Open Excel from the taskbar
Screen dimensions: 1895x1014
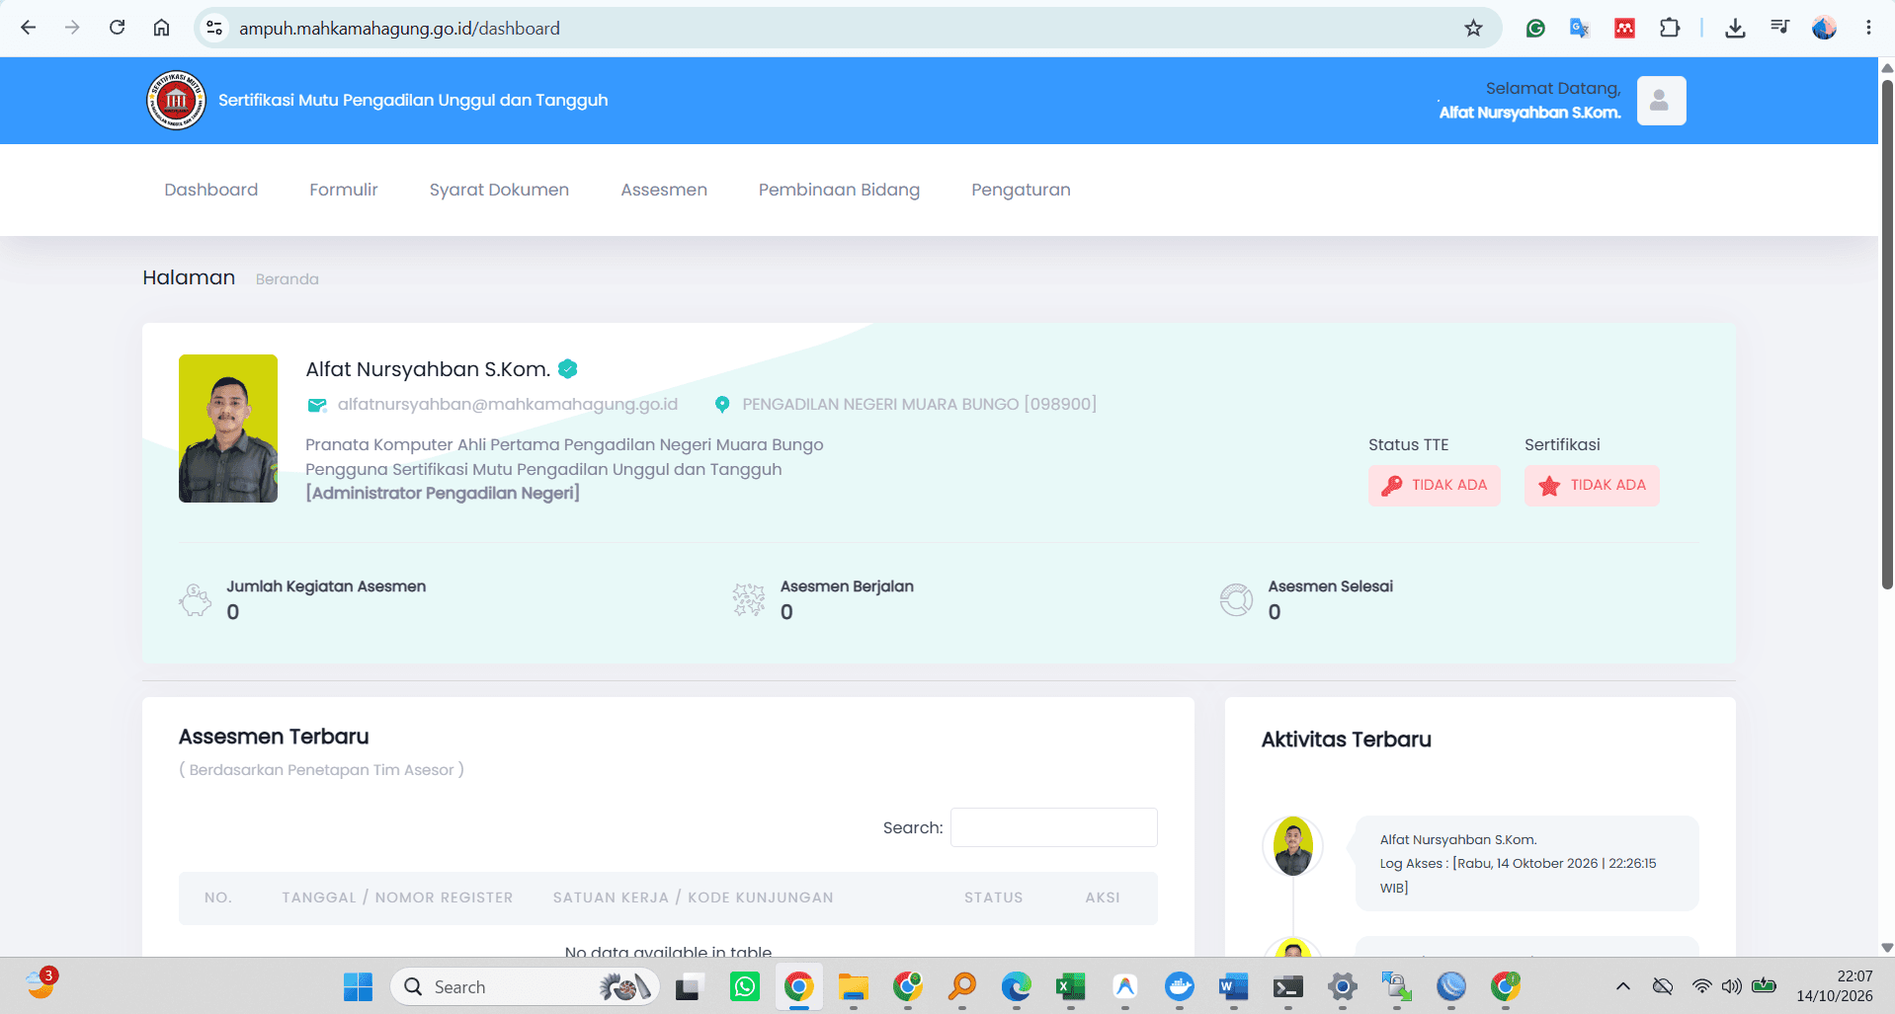(x=1071, y=986)
